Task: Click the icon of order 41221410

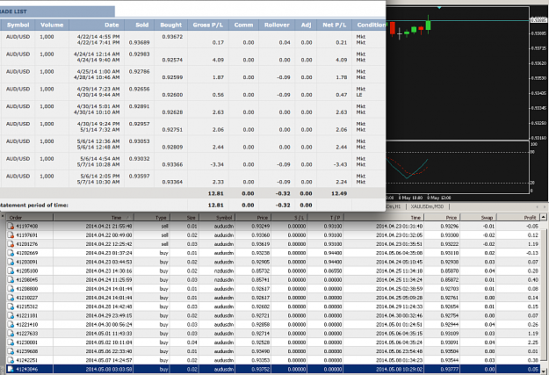Action: tap(11, 324)
